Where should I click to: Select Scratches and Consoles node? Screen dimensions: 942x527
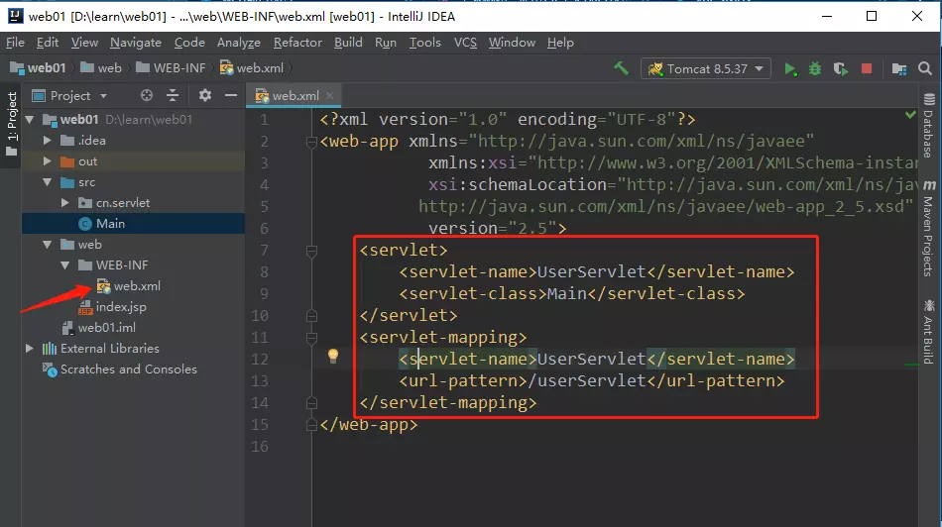[x=129, y=369]
